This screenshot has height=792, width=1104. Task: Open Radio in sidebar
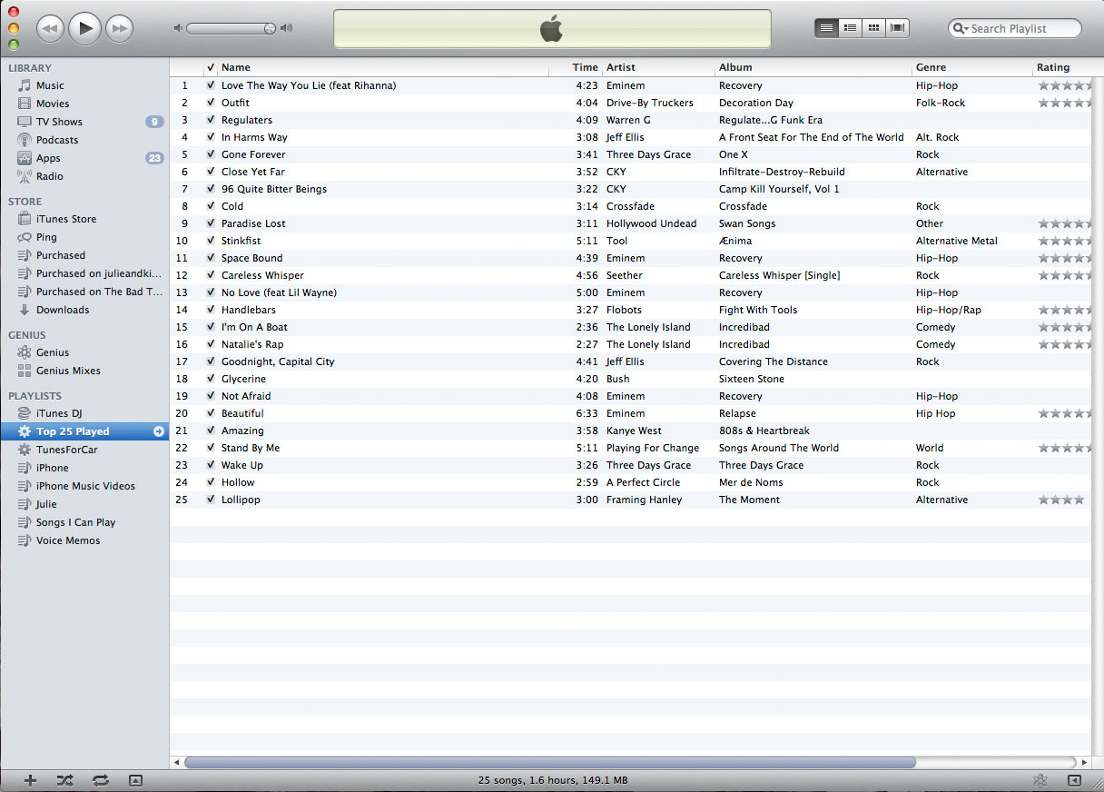[x=50, y=176]
